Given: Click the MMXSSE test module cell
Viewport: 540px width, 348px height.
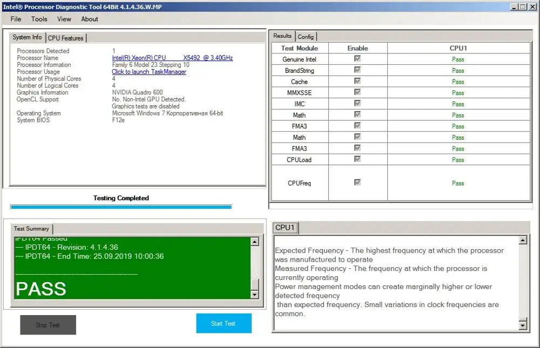Looking at the screenshot, I should pyautogui.click(x=300, y=93).
